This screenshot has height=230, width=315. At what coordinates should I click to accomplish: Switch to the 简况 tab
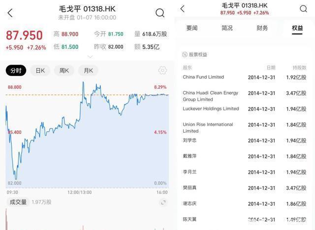click(227, 28)
